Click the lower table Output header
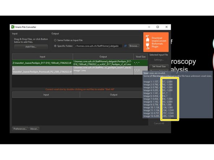The width and height of the screenshot is (214, 160). [114, 95]
